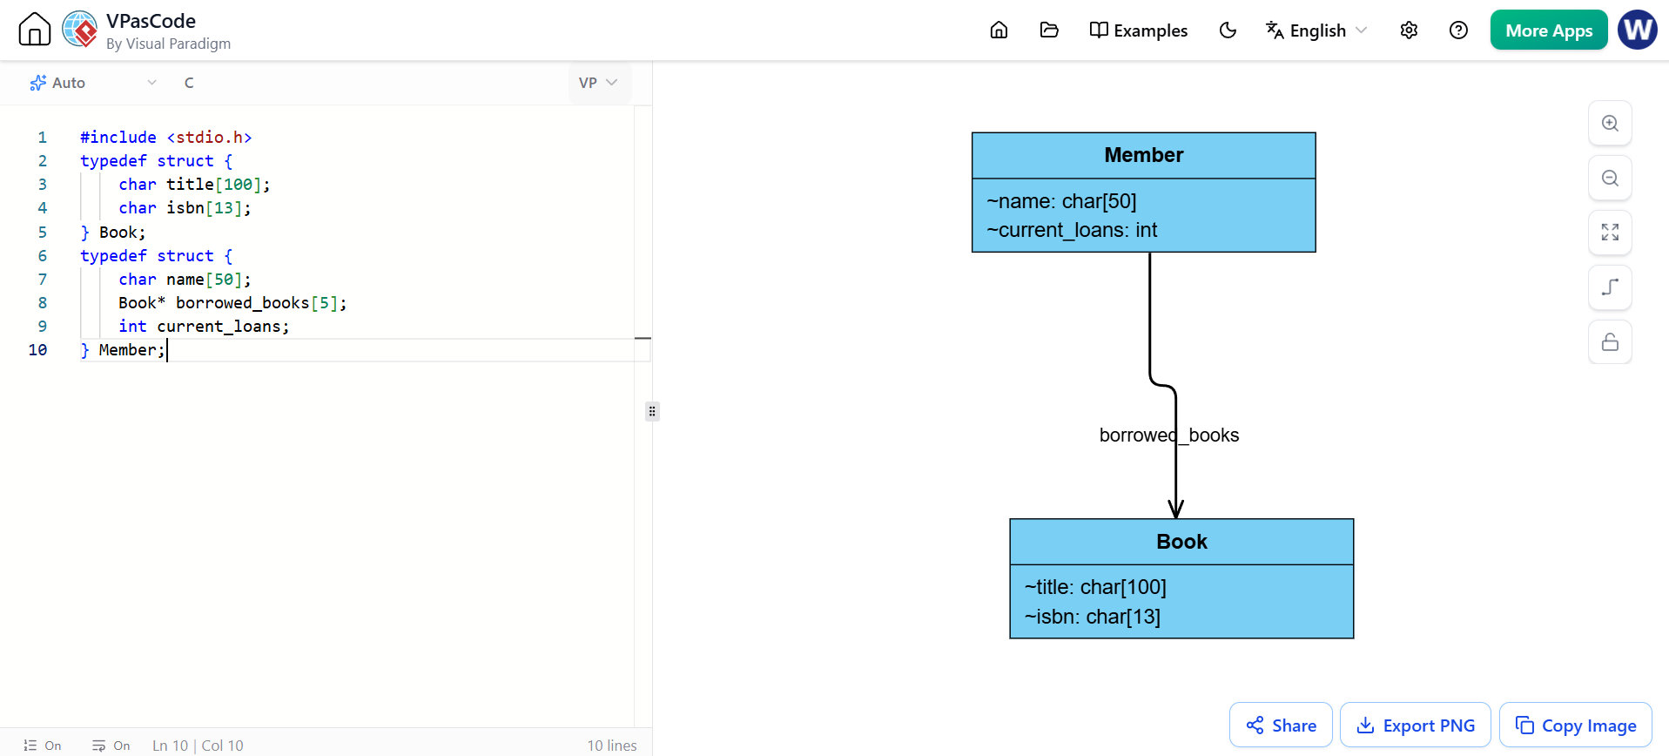Click the VPasCode title text
Screen dimensions: 1669x756
click(x=151, y=21)
